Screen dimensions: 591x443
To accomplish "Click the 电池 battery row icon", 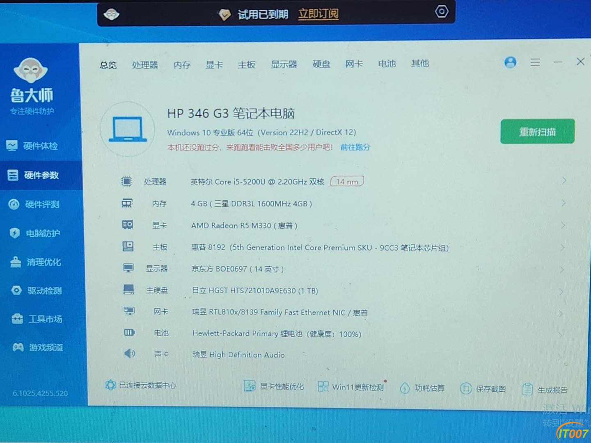I will coord(129,332).
